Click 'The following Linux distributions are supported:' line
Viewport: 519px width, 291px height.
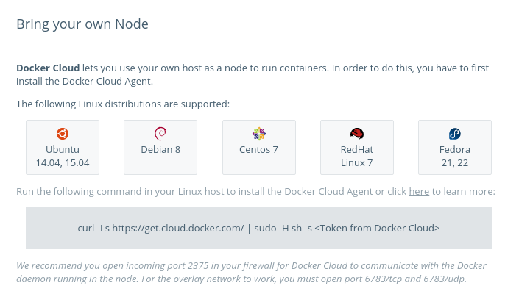123,104
